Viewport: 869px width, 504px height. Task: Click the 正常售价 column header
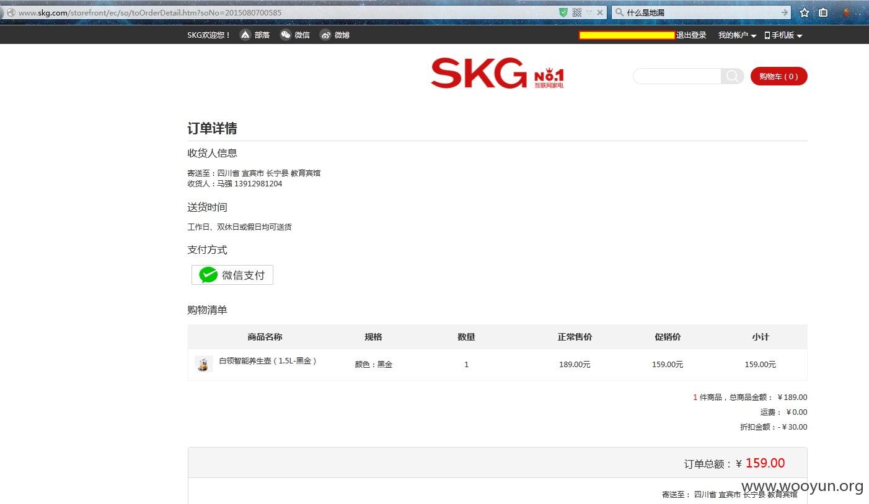575,337
